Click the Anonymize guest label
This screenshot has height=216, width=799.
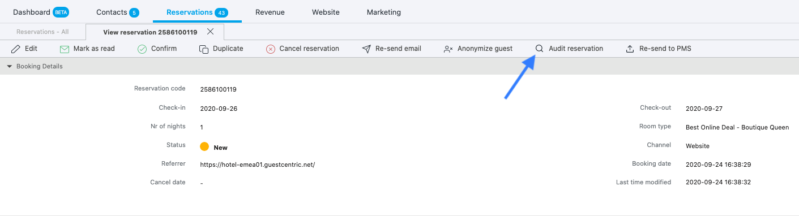tap(485, 49)
